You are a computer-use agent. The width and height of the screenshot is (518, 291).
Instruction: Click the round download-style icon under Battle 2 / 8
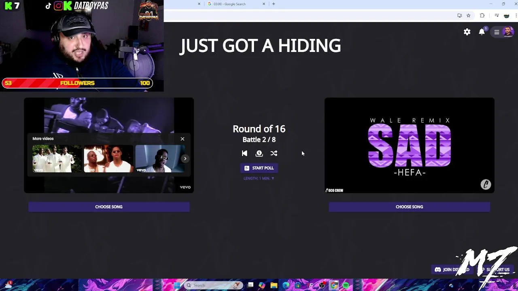(x=259, y=154)
